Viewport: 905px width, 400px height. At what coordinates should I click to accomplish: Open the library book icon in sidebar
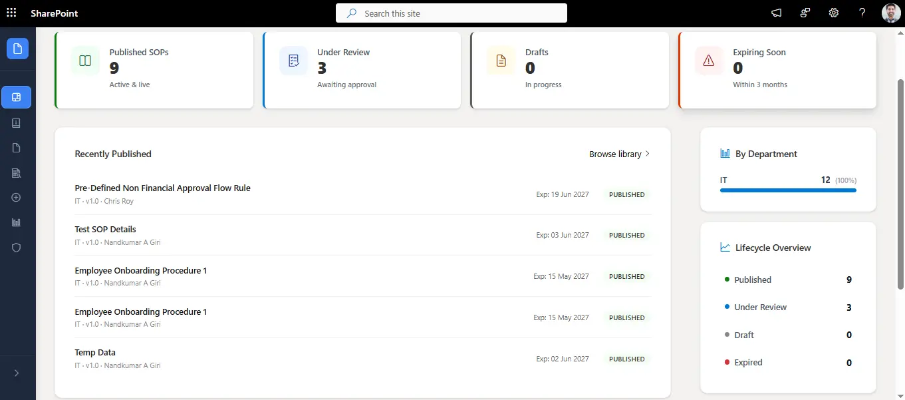[17, 123]
